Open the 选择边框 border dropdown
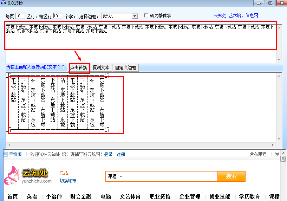The width and height of the screenshot is (287, 201). (135, 16)
